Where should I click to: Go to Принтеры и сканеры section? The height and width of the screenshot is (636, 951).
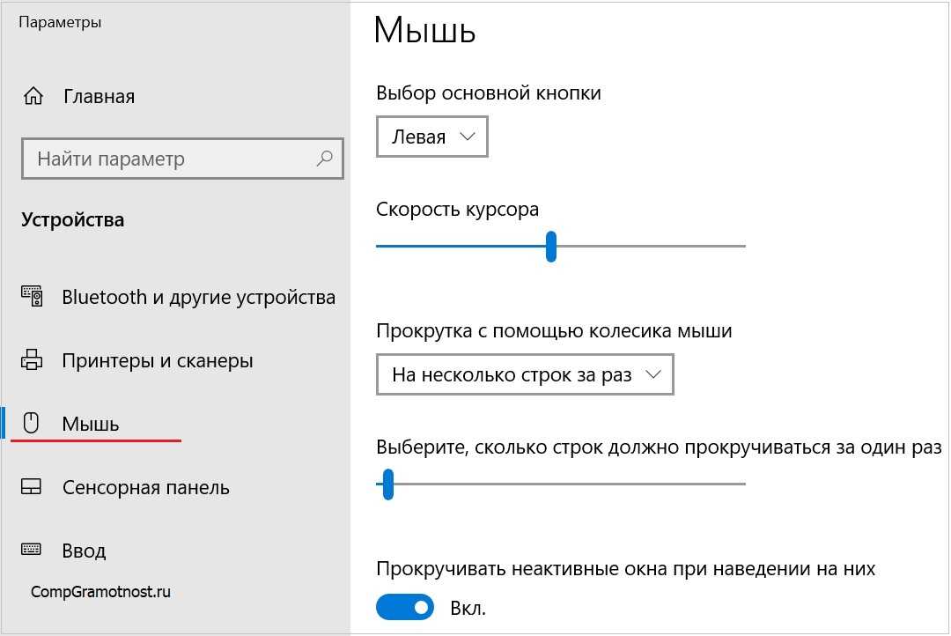[x=158, y=360]
